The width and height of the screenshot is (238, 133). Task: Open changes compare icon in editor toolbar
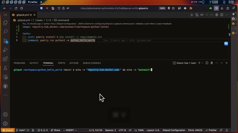click(x=197, y=15)
